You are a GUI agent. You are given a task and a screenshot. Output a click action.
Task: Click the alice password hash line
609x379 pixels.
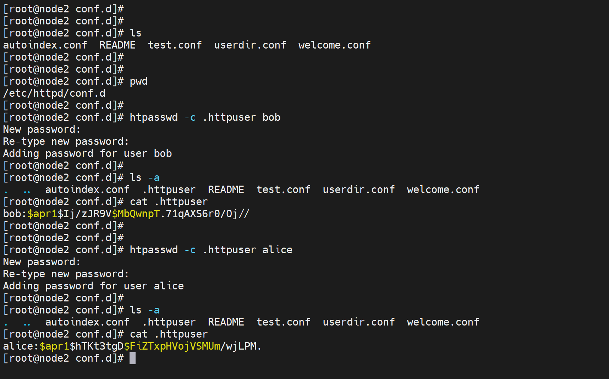pyautogui.click(x=132, y=346)
